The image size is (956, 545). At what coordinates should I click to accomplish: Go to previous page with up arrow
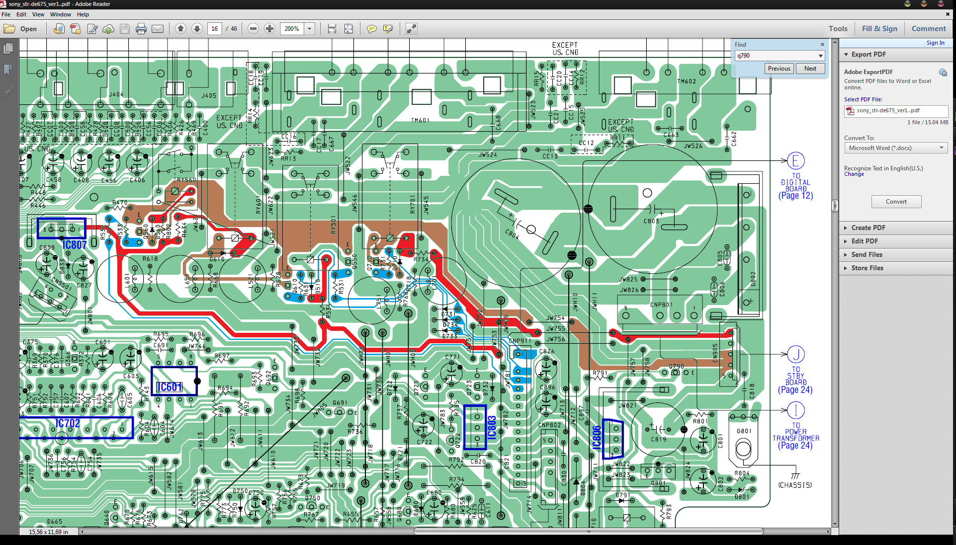181,29
